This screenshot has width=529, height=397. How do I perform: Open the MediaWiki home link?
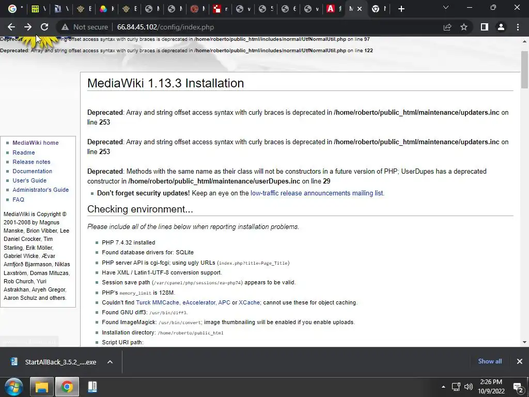(36, 143)
